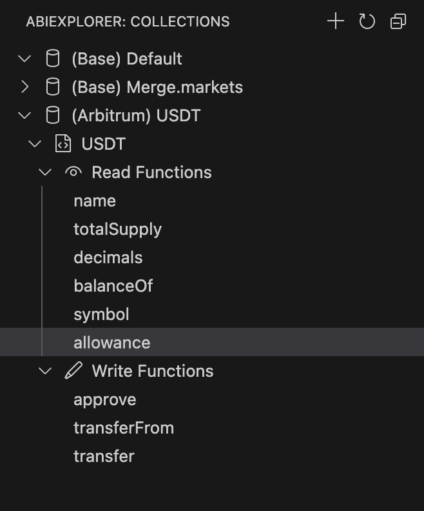This screenshot has height=511, width=424.
Task: Click the plus icon to add collection
Action: click(336, 21)
